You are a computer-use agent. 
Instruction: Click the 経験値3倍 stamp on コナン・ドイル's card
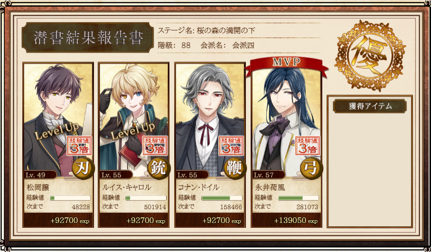tap(231, 146)
